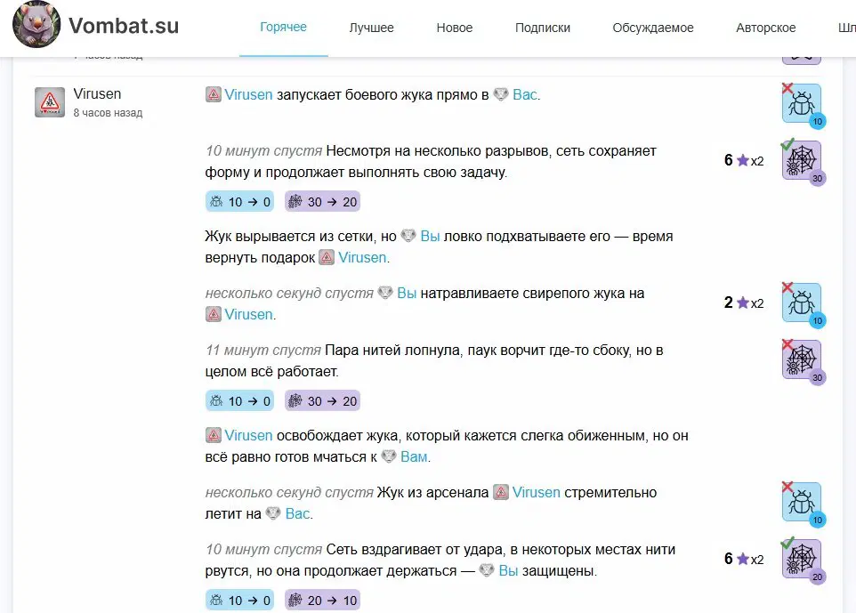
Task: Click the spider web icon showing 30 durability
Action: click(800, 161)
